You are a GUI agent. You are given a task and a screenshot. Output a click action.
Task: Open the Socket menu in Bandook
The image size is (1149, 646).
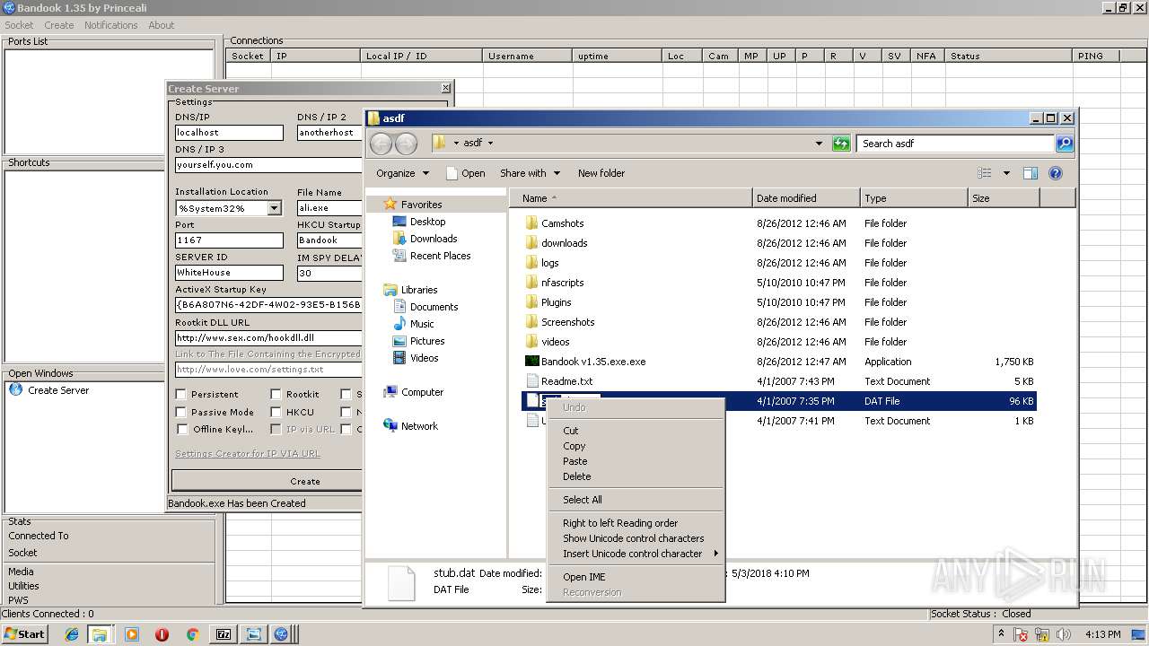tap(19, 25)
